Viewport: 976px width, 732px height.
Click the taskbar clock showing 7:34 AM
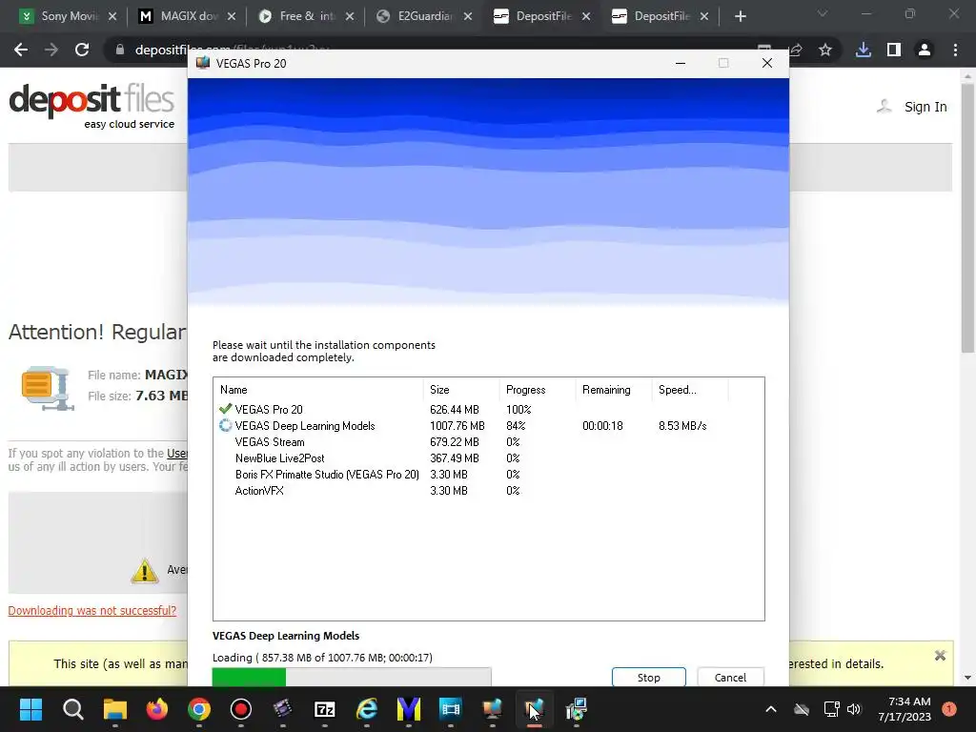pyautogui.click(x=905, y=709)
